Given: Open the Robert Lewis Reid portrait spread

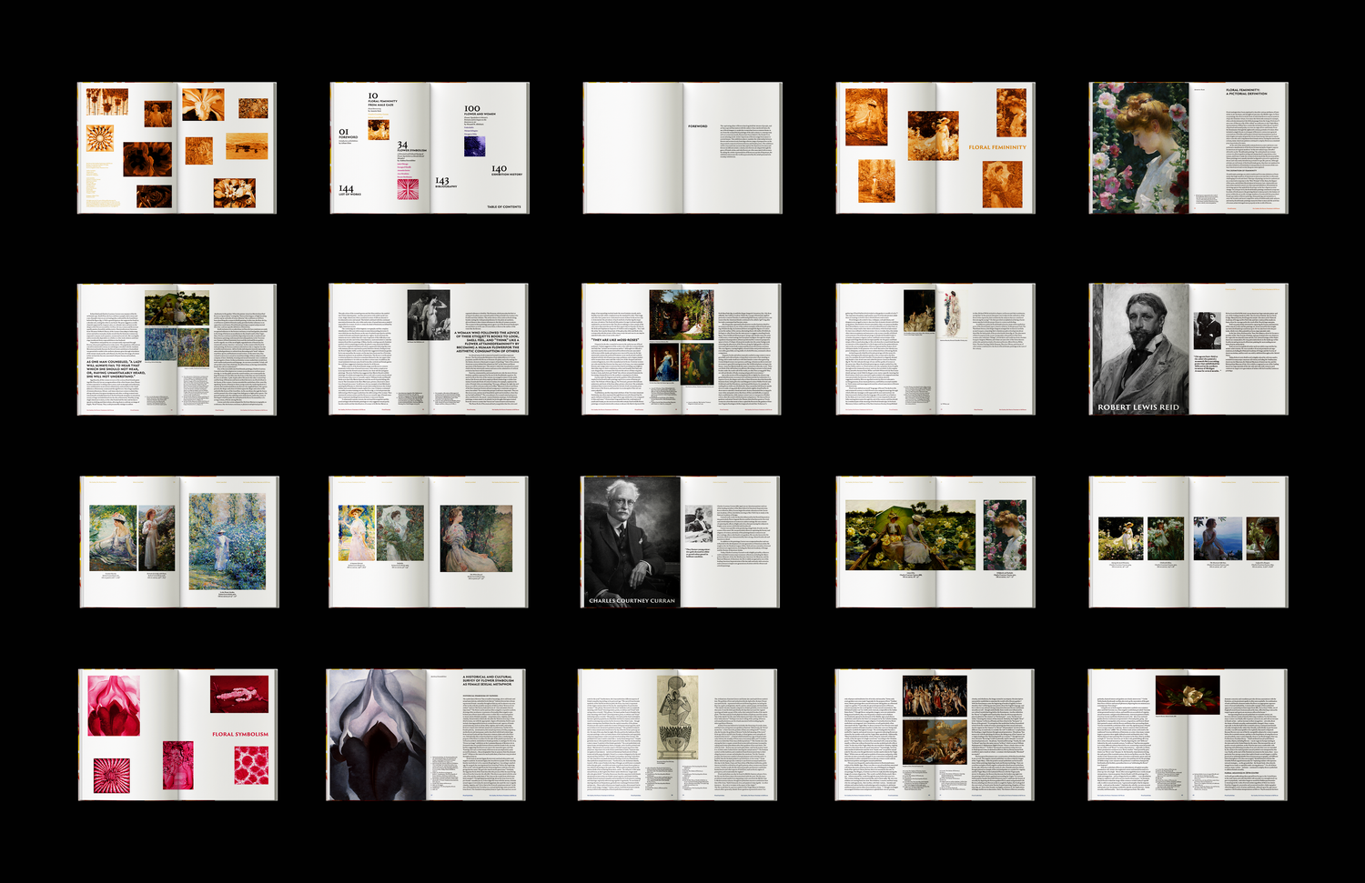Looking at the screenshot, I should tap(1188, 349).
